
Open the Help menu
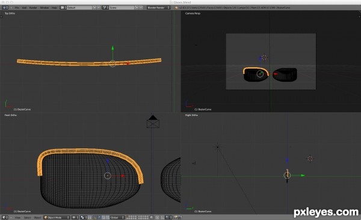pyautogui.click(x=54, y=8)
